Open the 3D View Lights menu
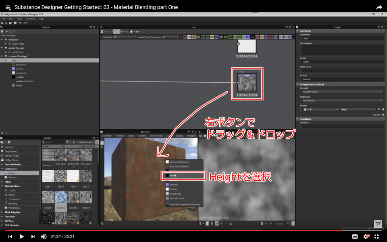 131,136
